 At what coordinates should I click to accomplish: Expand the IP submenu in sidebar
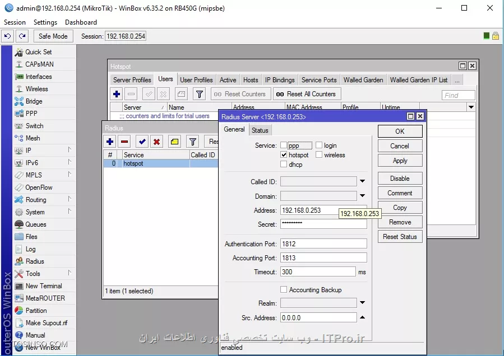[70, 150]
